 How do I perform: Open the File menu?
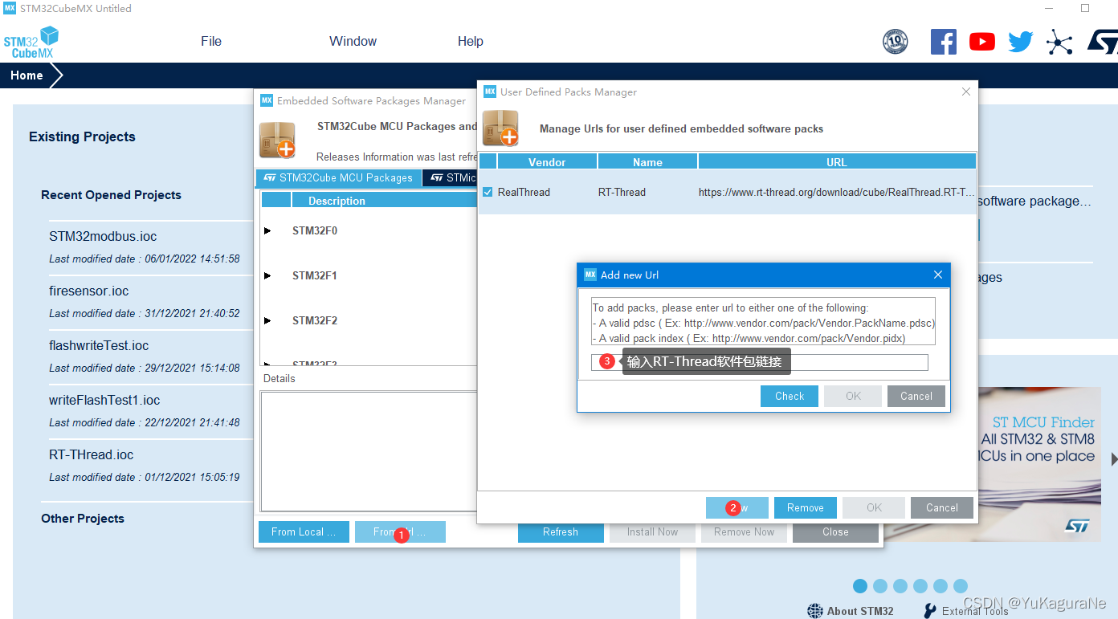(211, 42)
